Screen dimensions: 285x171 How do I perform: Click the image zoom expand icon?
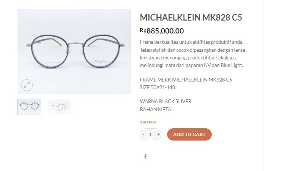[x=27, y=85]
